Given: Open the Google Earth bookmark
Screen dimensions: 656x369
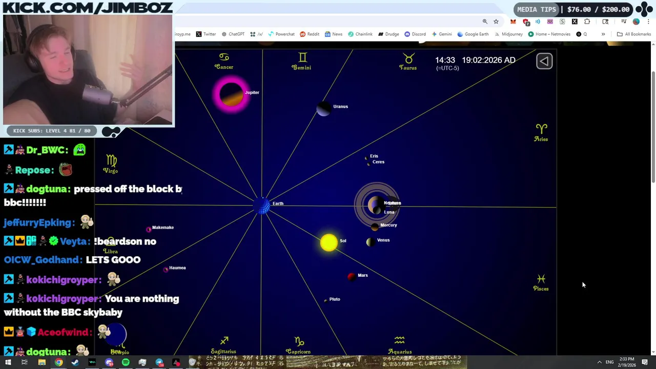Looking at the screenshot, I should [x=473, y=34].
